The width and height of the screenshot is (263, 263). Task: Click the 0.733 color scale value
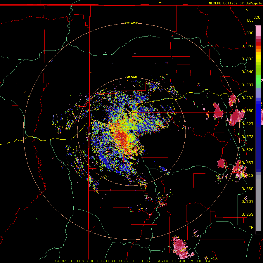tap(248, 98)
